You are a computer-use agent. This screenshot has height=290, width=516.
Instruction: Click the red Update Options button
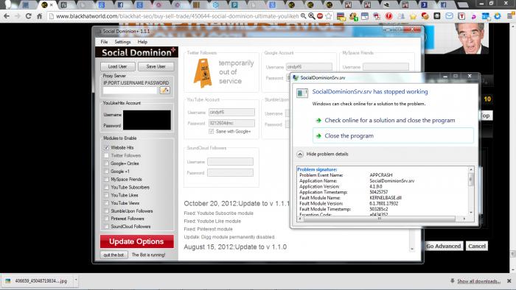point(137,241)
